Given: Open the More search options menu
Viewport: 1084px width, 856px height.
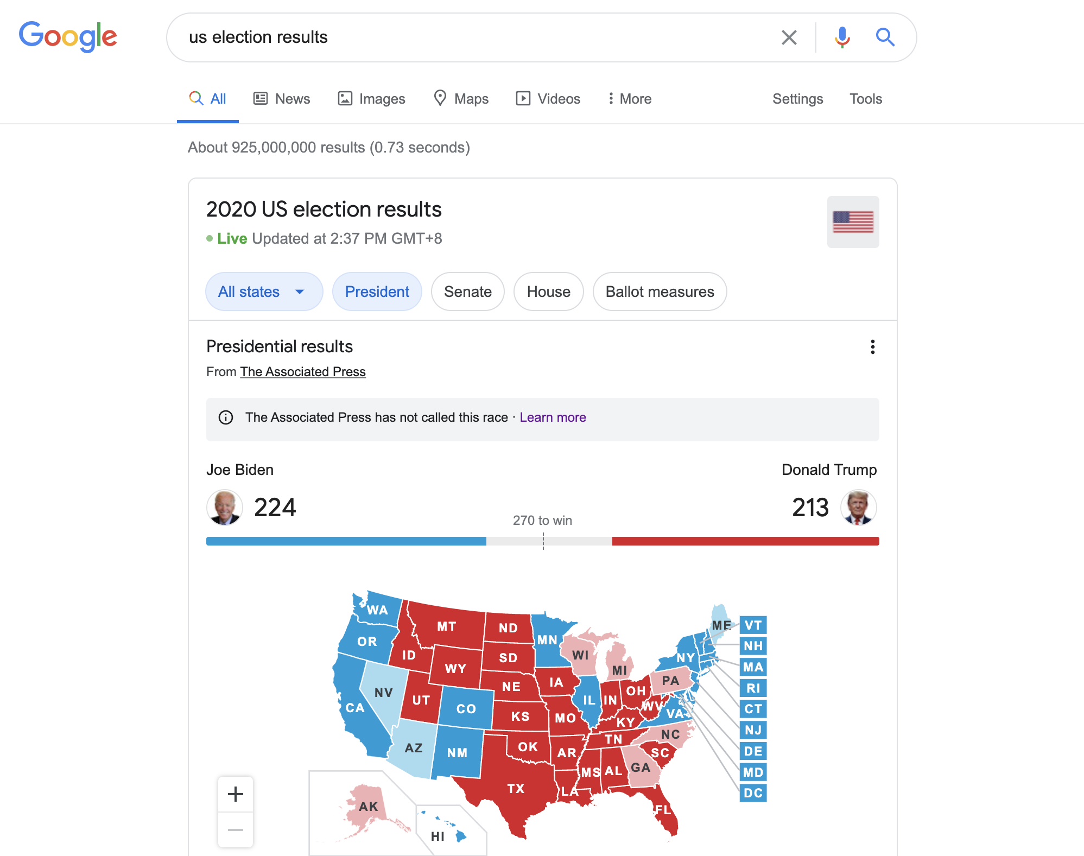Looking at the screenshot, I should pyautogui.click(x=629, y=99).
